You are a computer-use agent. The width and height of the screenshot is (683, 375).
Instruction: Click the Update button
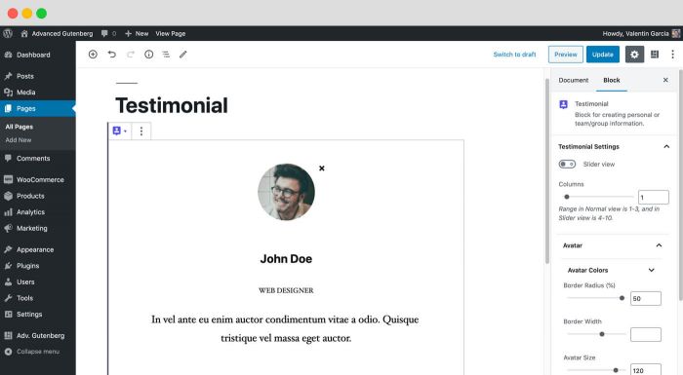[602, 55]
